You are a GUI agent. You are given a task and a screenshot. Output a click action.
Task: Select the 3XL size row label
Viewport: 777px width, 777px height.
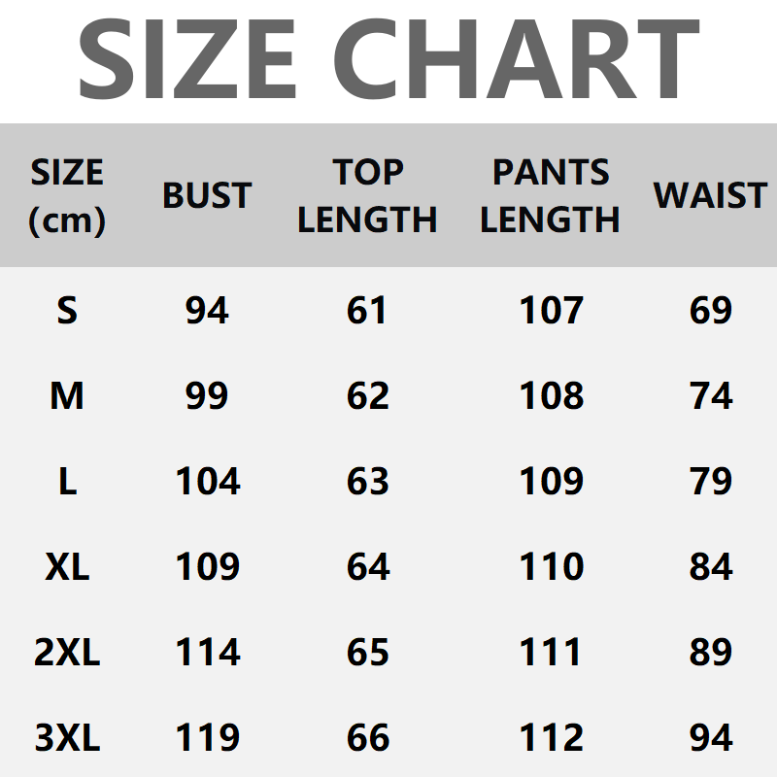point(66,738)
